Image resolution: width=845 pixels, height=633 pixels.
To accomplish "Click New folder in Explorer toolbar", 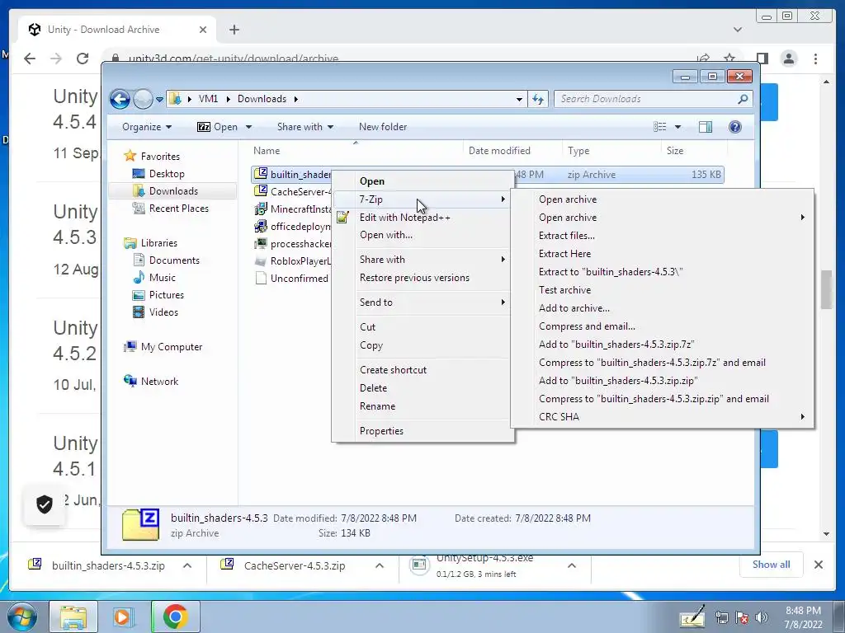I will (x=383, y=127).
